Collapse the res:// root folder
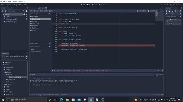Screen dimensions: 183x102 coord(2,65)
